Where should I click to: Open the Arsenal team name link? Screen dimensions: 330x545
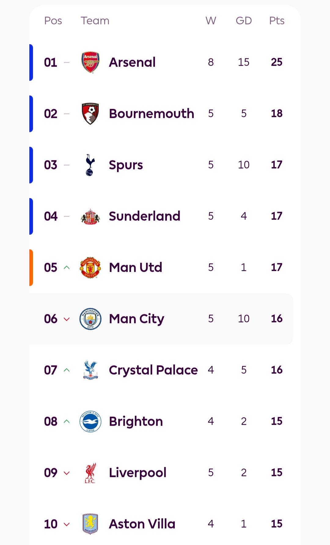point(132,62)
